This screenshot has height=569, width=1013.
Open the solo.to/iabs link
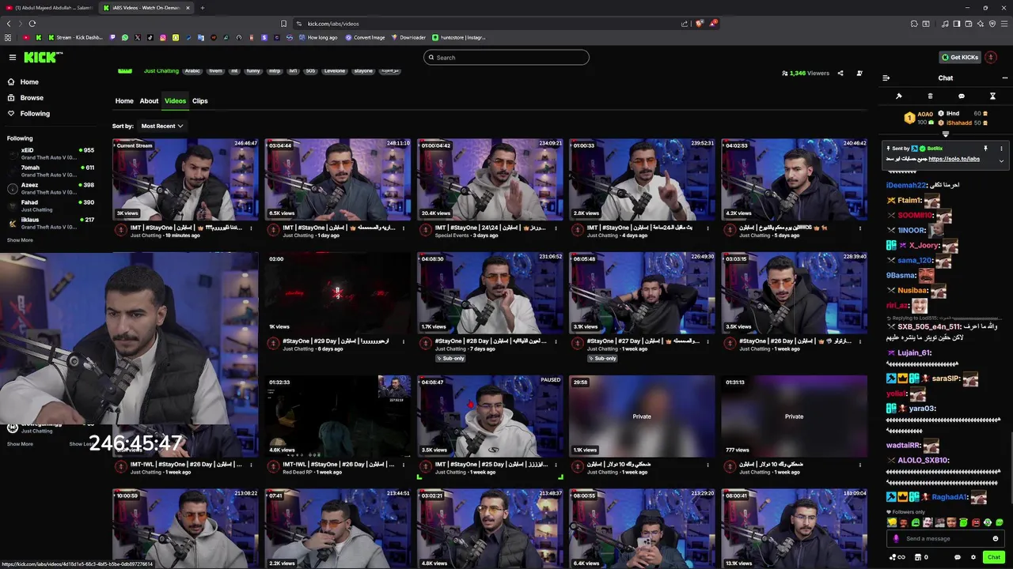(x=954, y=159)
